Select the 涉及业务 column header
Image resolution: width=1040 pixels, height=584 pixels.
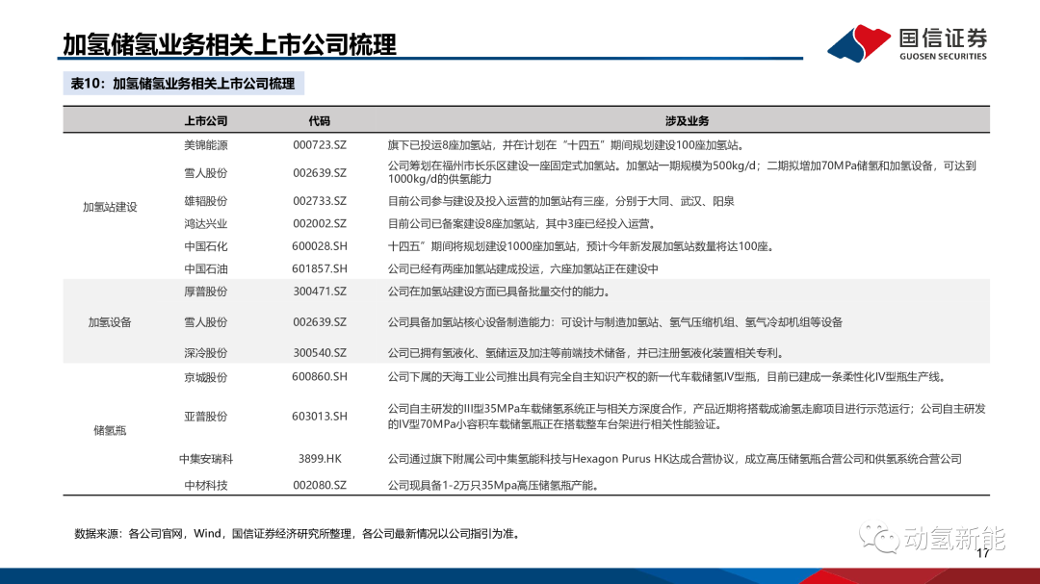coord(688,121)
